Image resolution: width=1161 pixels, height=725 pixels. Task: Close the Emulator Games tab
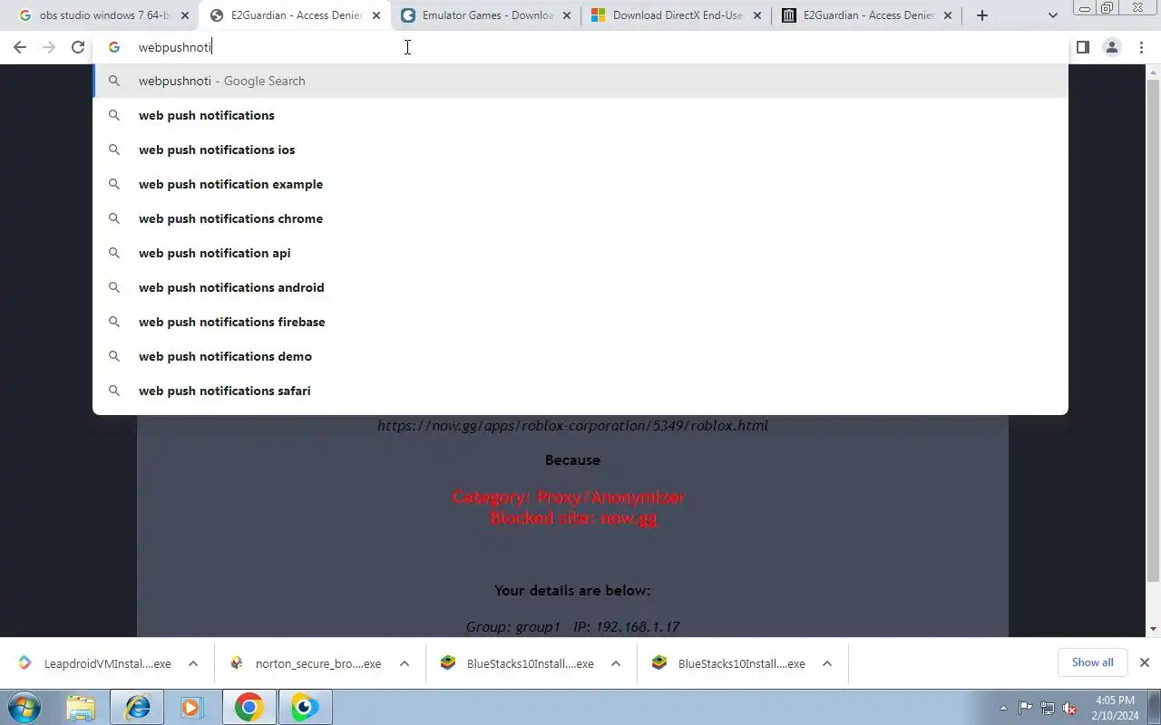[x=566, y=15]
